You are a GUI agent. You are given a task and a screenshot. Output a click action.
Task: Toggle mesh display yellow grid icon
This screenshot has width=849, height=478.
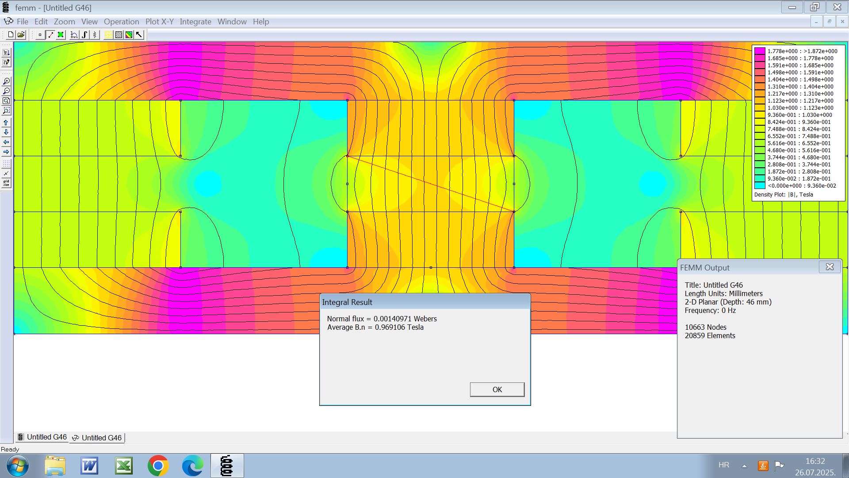(x=108, y=35)
